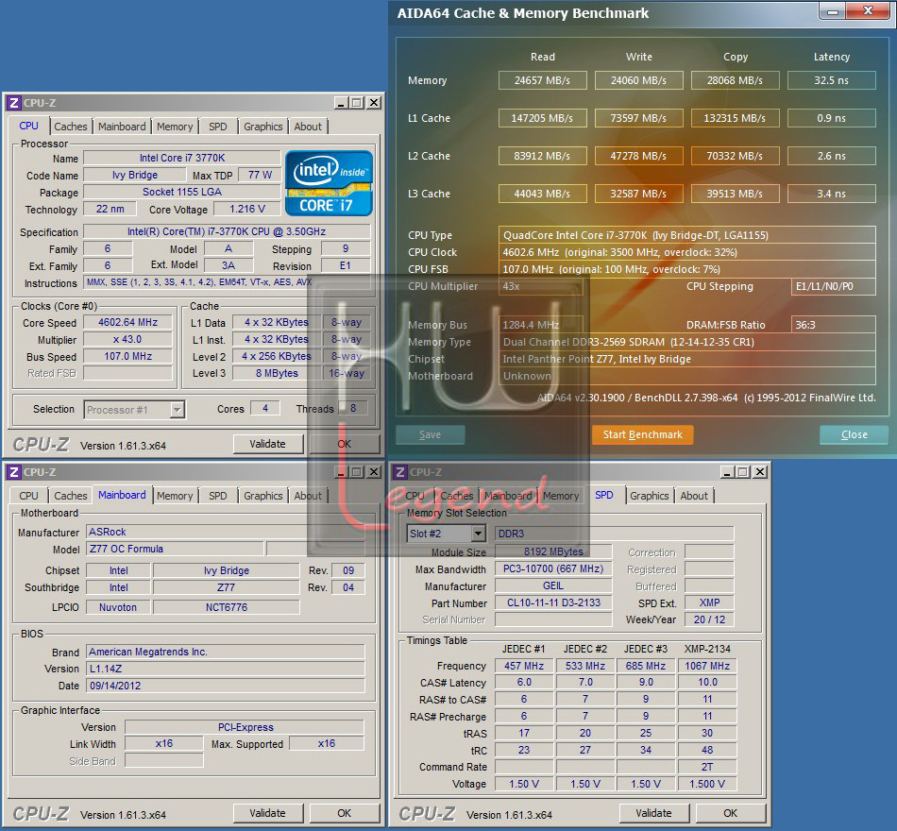This screenshot has height=831, width=897.
Task: Click Start Benchmark in AIDA64
Action: tap(642, 434)
